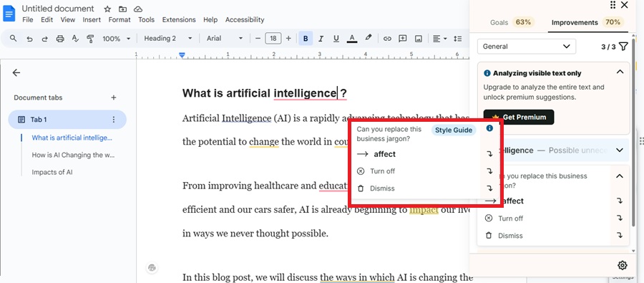
Task: Go to How is AI Changing outline heading
Action: coord(73,155)
